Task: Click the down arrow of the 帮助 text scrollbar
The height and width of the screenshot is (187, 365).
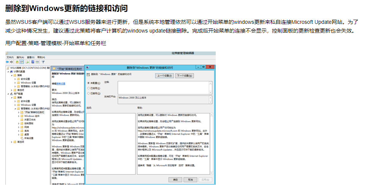Action: [x=212, y=173]
